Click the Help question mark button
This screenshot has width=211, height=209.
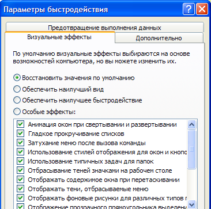189,9
